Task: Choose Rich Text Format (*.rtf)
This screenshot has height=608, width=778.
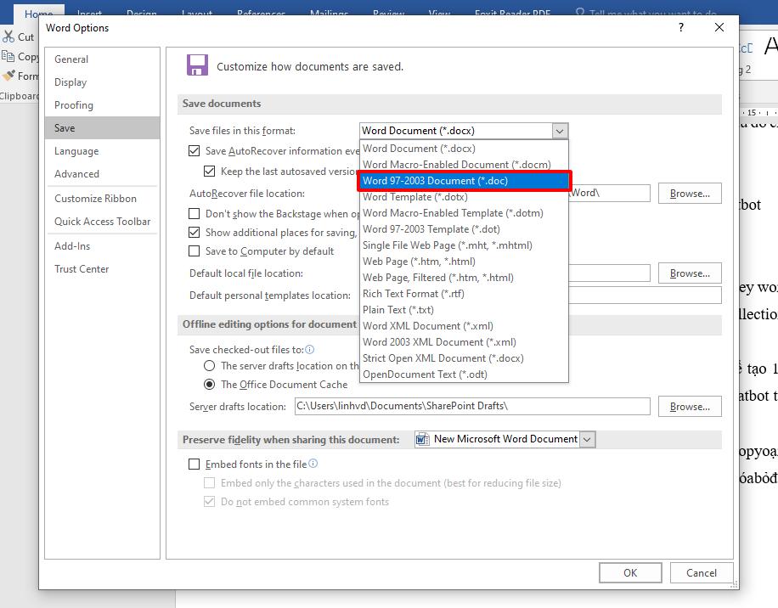Action: coord(464,294)
